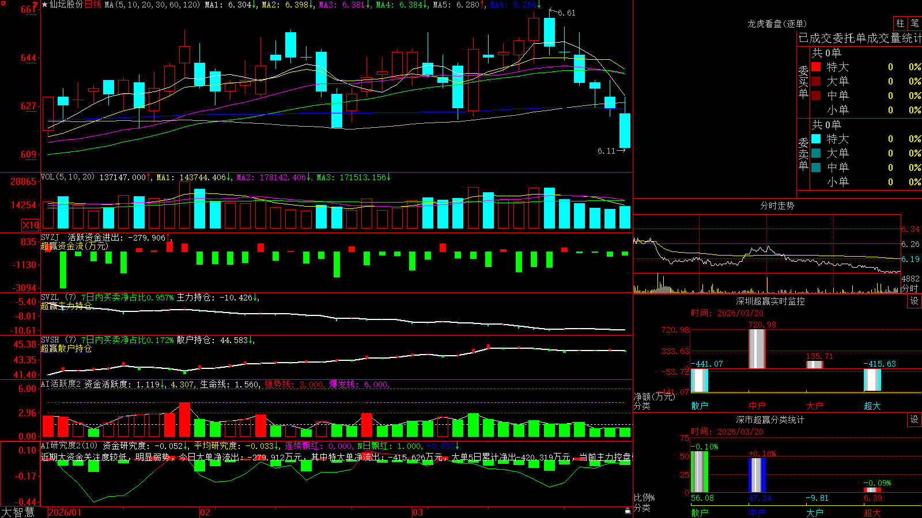This screenshot has width=922, height=518.
Task: Click the AI研究度2(10) indicator name
Action: point(70,445)
